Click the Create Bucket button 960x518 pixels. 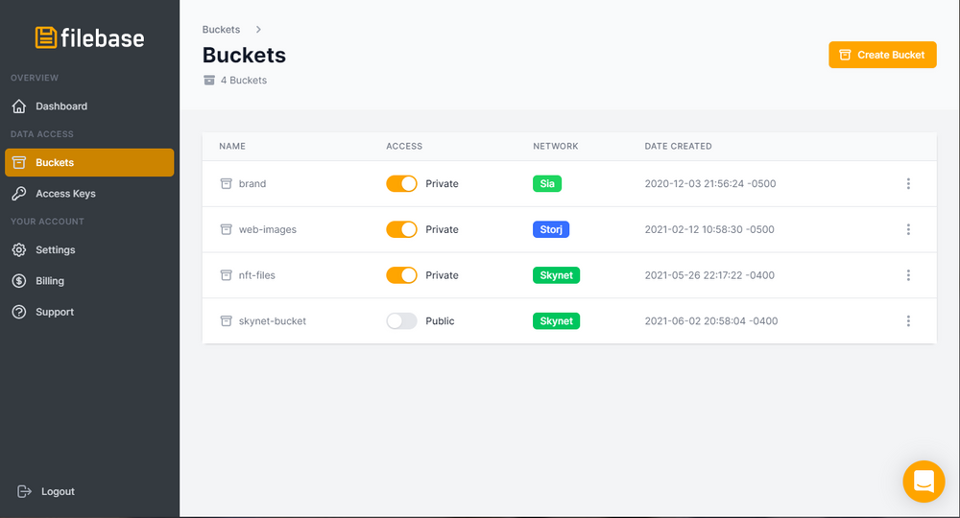tap(882, 55)
